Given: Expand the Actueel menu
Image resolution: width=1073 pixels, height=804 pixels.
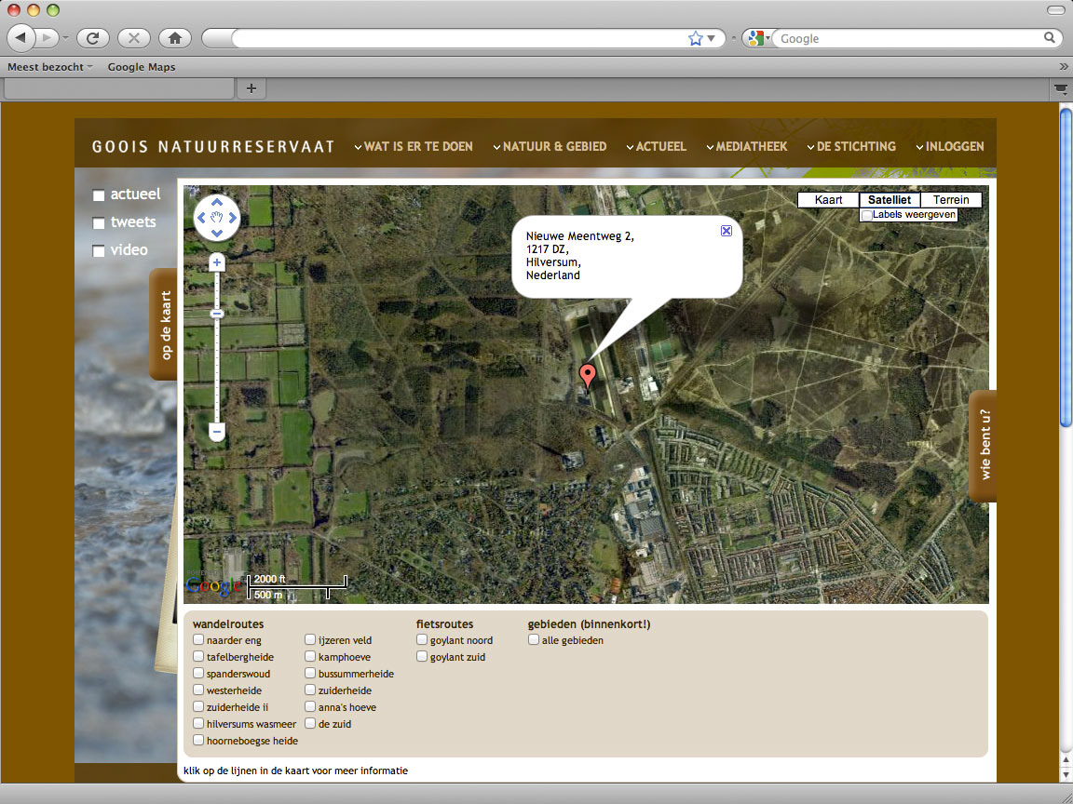Looking at the screenshot, I should pos(657,146).
